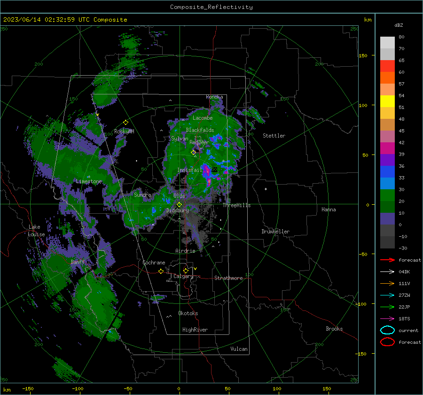Click the cyan current ellipse icon
The image size is (423, 395).
click(x=387, y=330)
